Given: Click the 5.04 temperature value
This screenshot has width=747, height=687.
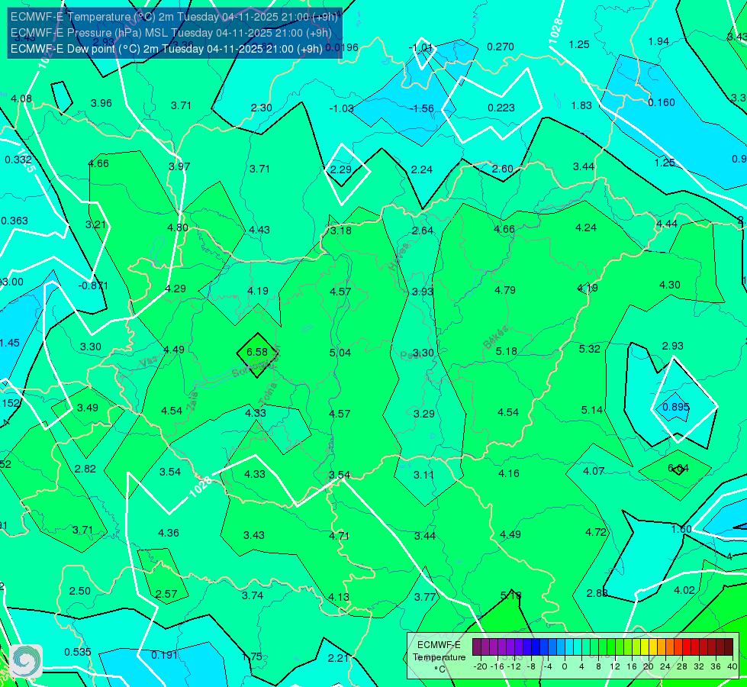Looking at the screenshot, I should [340, 353].
